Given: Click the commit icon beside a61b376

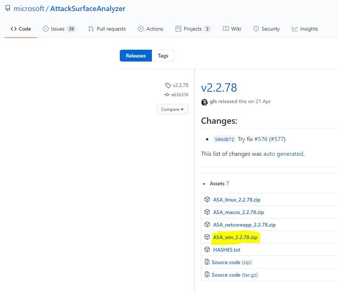Looking at the screenshot, I should [x=167, y=95].
